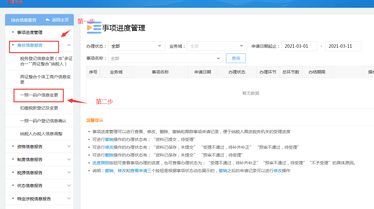
Task: Click the 事项进度管理 title icon
Action: coord(94,28)
